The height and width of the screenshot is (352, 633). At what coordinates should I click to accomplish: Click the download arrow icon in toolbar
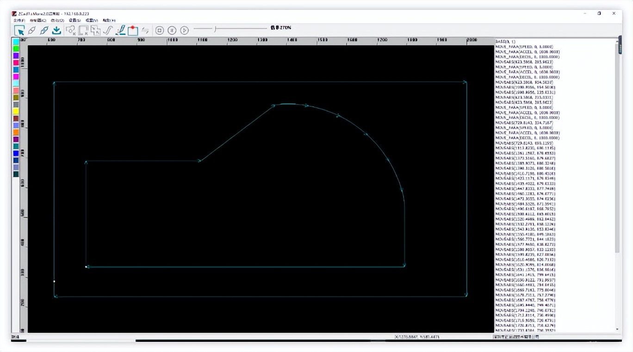pos(56,30)
